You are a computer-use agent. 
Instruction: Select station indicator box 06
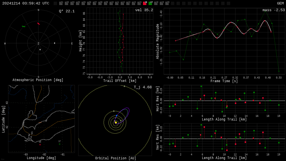89,3
